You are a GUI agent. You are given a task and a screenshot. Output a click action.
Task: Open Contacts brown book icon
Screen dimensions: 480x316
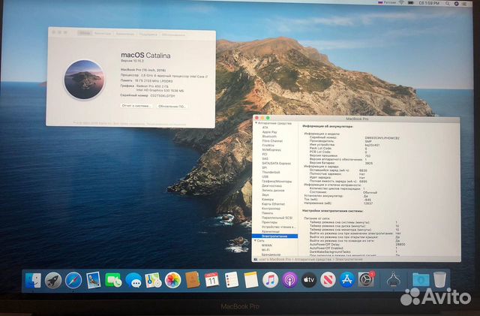point(193,280)
